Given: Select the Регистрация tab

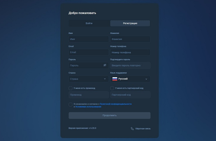Looking at the screenshot, I should (x=130, y=23).
